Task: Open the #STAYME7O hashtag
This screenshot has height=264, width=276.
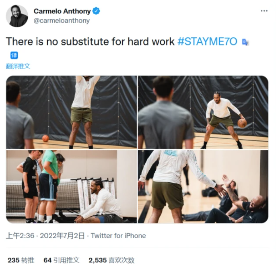Action: [x=207, y=41]
